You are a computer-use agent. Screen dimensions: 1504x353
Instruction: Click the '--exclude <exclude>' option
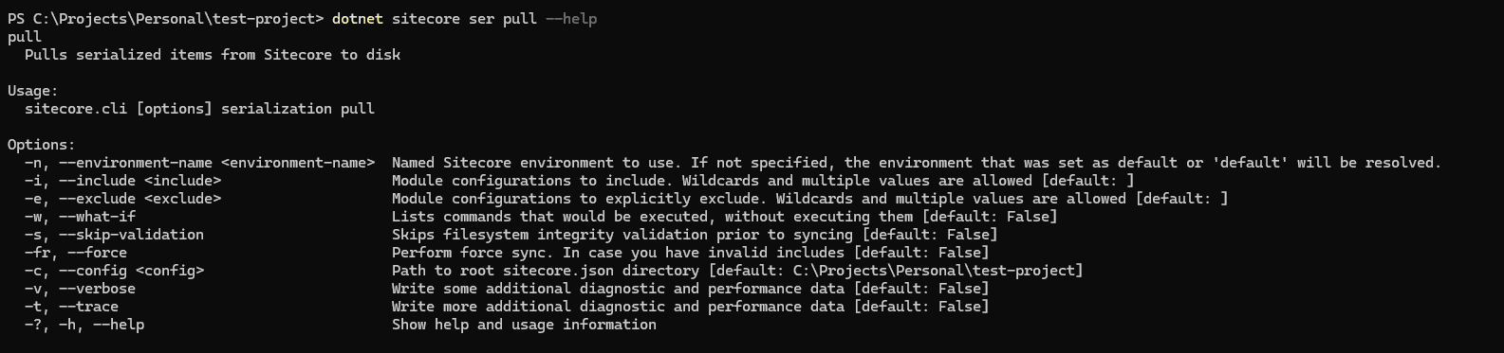tap(139, 199)
